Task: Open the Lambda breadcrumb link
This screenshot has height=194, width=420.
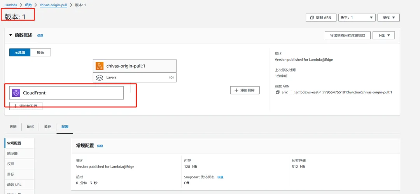Action: coord(11,5)
